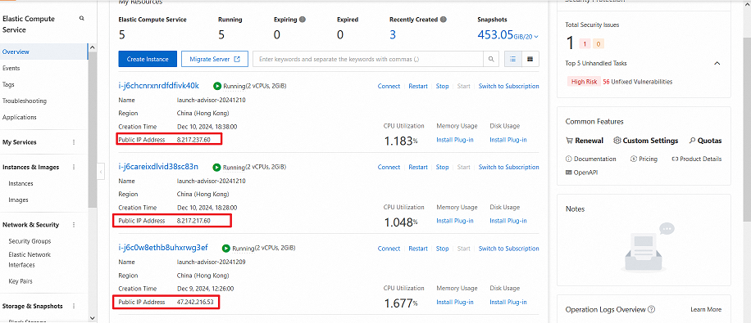Open Storage & Snapshots options dots menu
The width and height of the screenshot is (751, 323).
pos(74,306)
